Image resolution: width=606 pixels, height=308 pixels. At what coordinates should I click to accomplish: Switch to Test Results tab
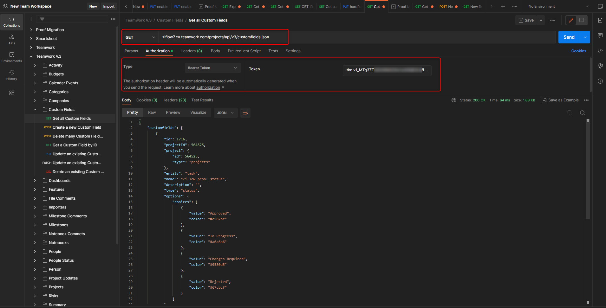[202, 100]
